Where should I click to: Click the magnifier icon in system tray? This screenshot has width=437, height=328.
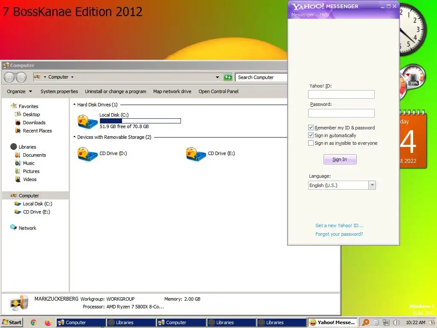[x=366, y=322]
